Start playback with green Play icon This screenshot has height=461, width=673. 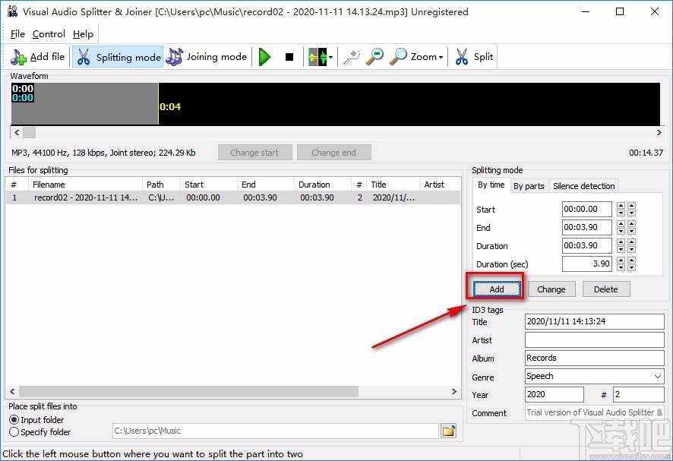(264, 57)
